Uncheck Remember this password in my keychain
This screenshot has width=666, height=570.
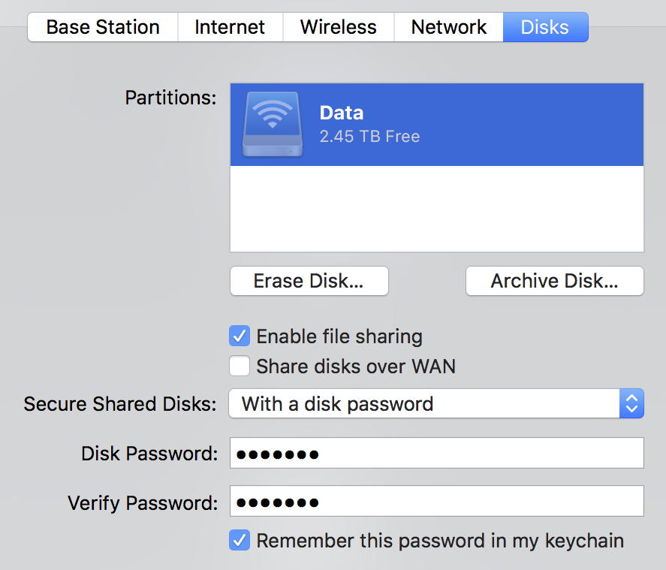(x=240, y=541)
